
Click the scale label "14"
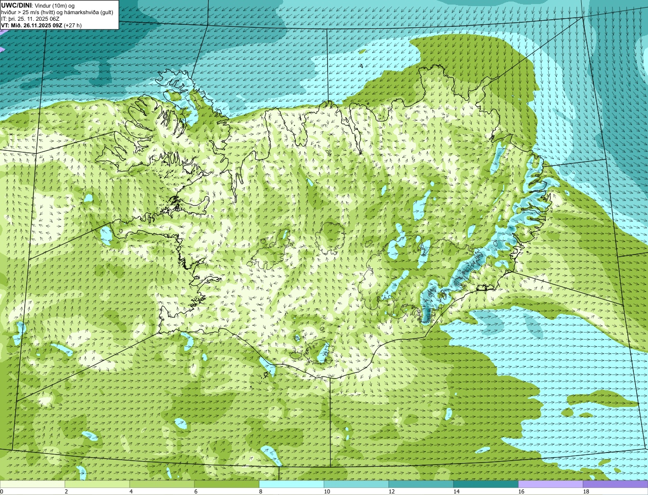(457, 491)
